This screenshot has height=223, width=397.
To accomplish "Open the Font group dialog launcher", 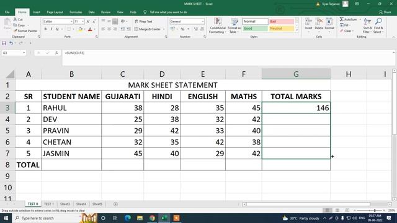I will [x=97, y=37].
